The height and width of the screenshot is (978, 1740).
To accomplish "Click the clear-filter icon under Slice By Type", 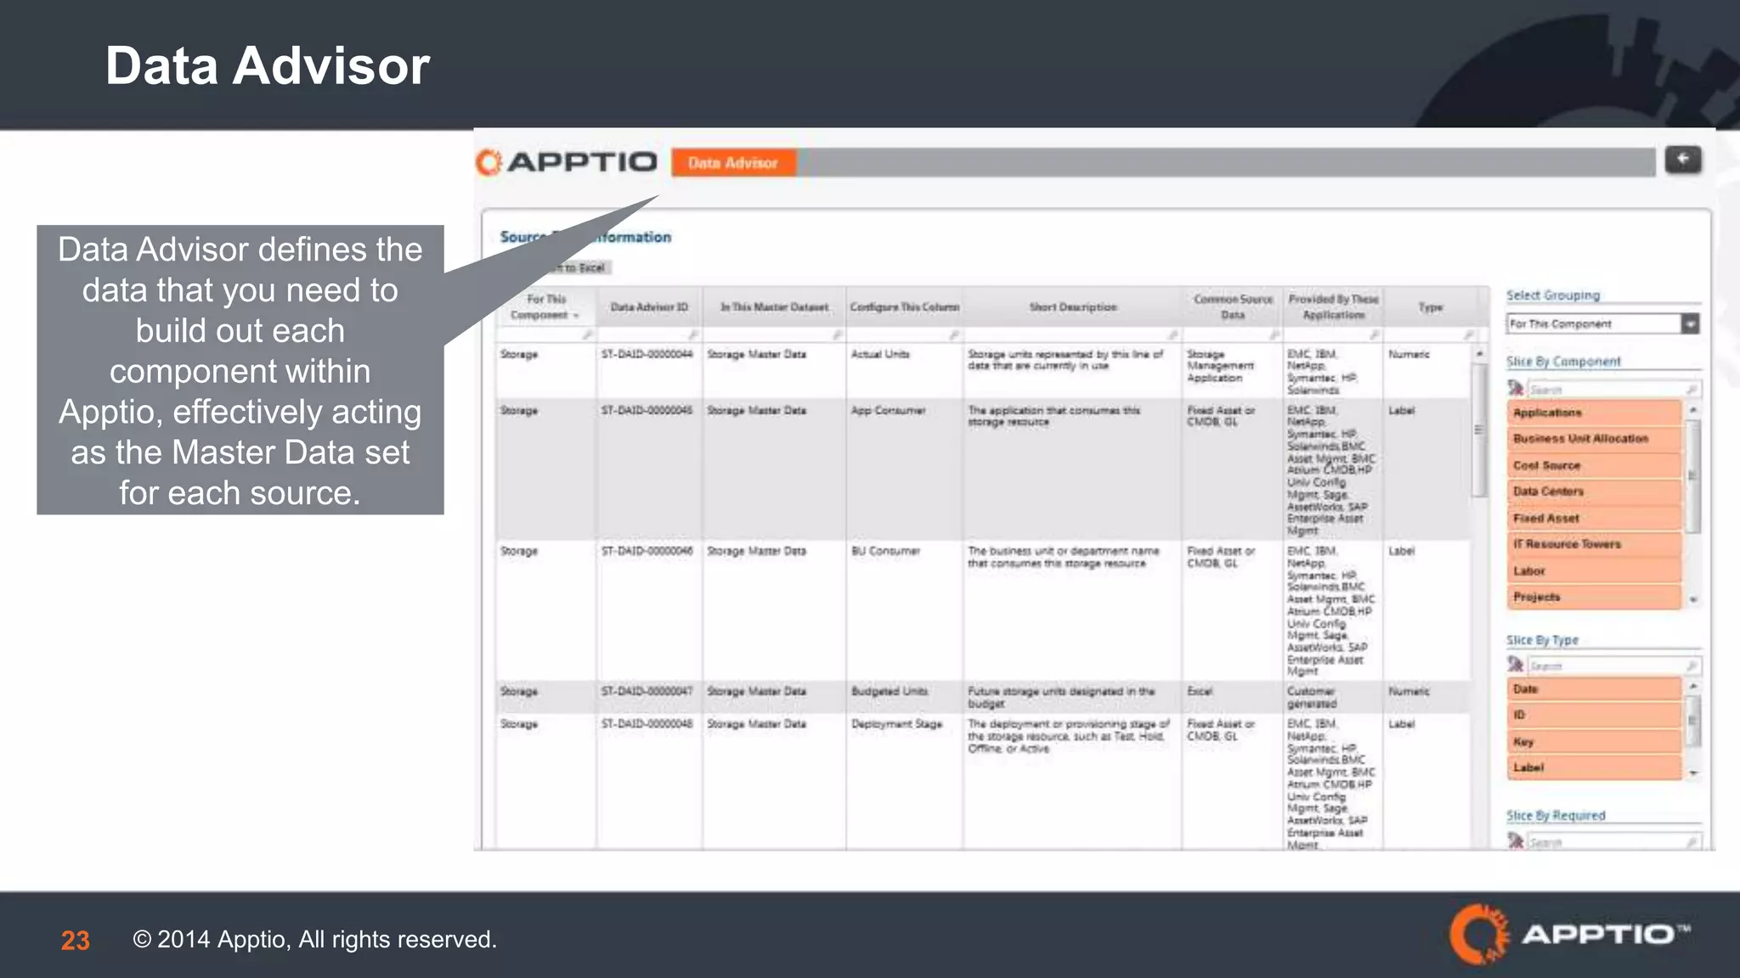I will click(1515, 665).
